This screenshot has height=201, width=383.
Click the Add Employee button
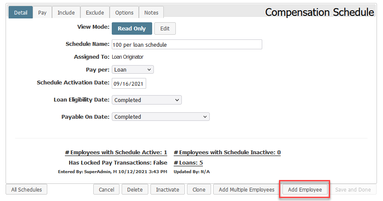pyautogui.click(x=305, y=189)
